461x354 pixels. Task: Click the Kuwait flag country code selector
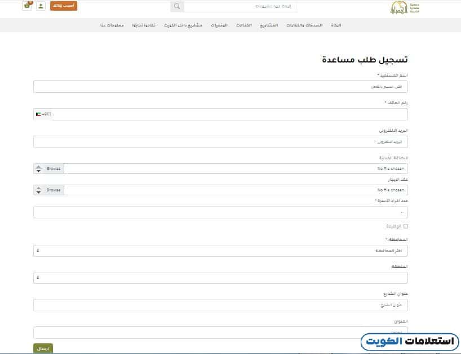coord(43,114)
